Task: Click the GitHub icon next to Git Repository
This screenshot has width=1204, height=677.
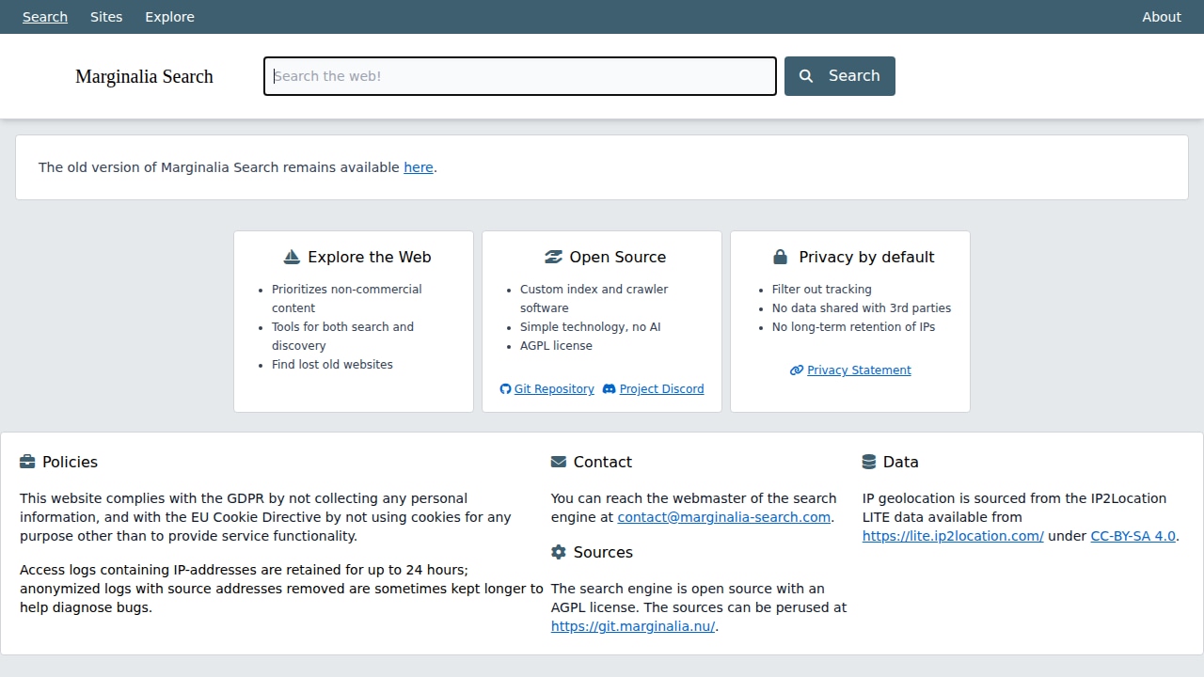Action: tap(505, 389)
